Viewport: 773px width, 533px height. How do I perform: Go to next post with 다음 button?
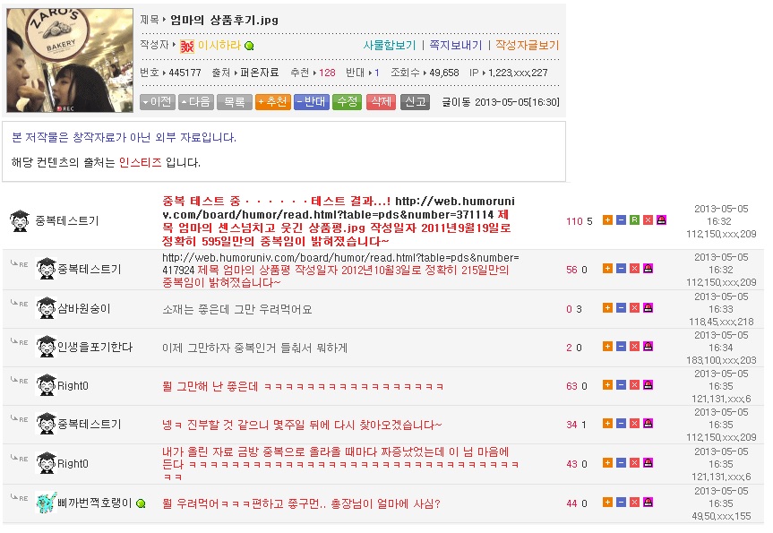click(196, 102)
